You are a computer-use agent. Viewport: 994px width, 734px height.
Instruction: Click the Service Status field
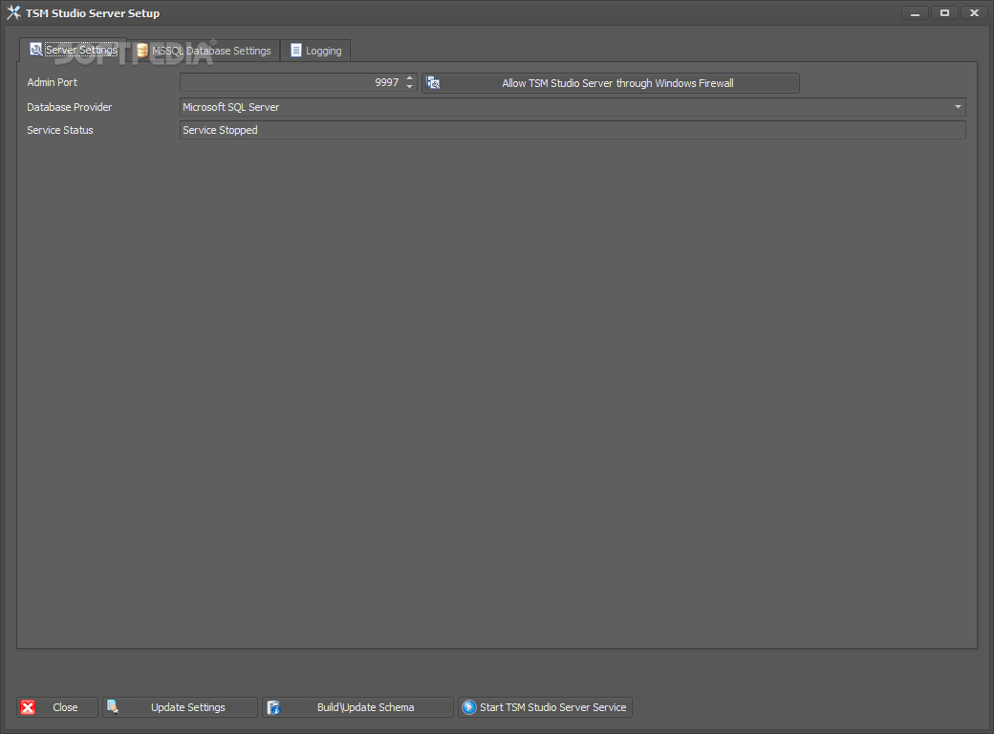pyautogui.click(x=573, y=130)
